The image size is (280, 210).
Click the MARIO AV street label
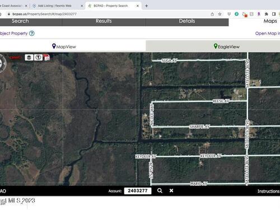coord(199,184)
